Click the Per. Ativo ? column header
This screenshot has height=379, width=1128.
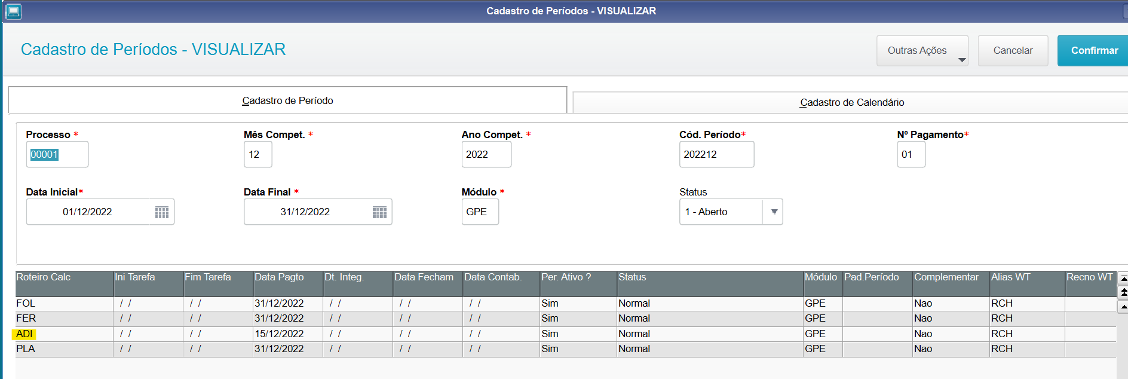point(578,283)
